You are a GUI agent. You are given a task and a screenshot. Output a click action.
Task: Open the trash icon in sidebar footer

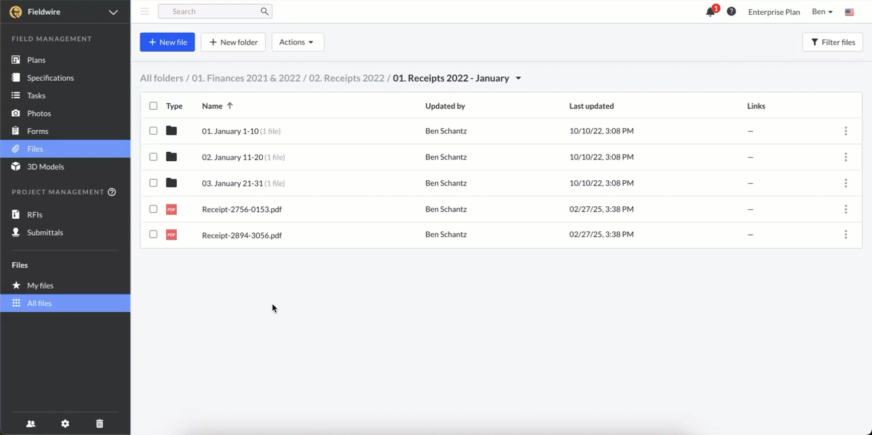click(x=100, y=423)
